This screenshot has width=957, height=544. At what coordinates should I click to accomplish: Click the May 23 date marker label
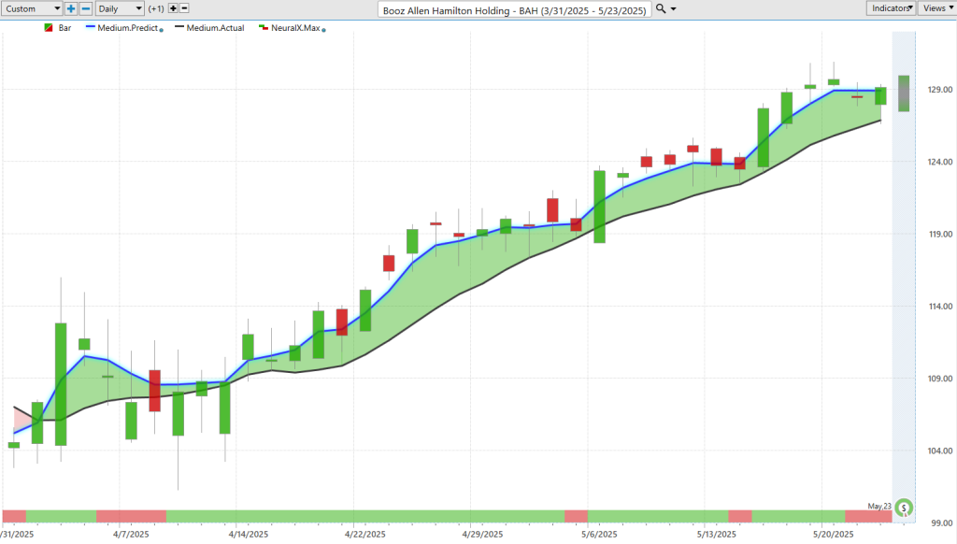879,507
